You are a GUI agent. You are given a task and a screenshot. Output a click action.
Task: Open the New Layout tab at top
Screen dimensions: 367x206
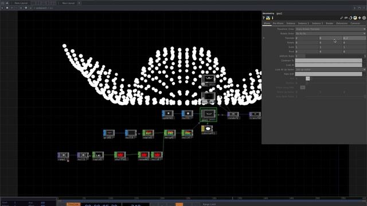[x=68, y=3]
